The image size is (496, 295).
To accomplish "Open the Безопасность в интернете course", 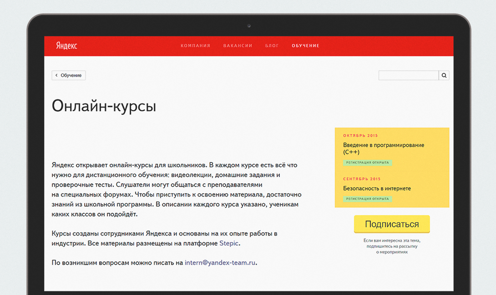I will pos(377,188).
